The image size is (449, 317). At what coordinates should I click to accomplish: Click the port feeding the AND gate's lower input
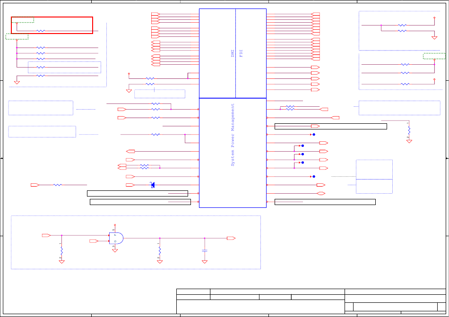click(x=94, y=241)
